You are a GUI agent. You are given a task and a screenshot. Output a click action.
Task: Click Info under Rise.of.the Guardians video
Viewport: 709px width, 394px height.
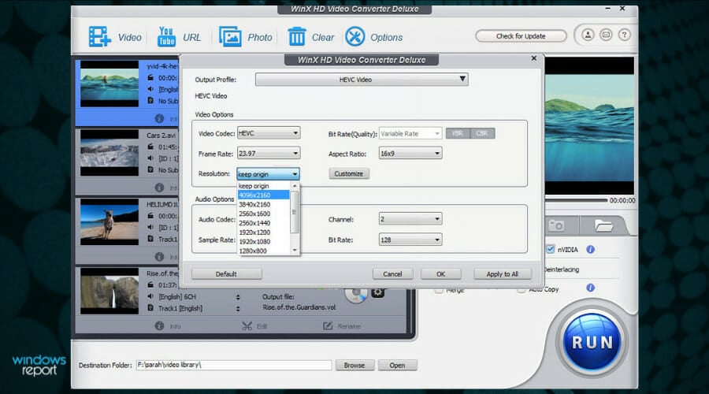pyautogui.click(x=159, y=325)
